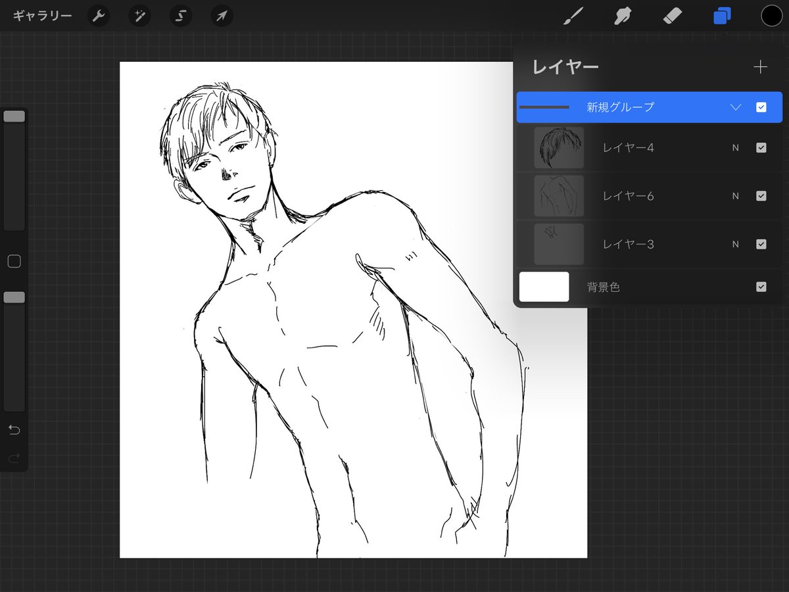Select the Smudge tool
Image resolution: width=789 pixels, height=592 pixels.
click(x=622, y=16)
